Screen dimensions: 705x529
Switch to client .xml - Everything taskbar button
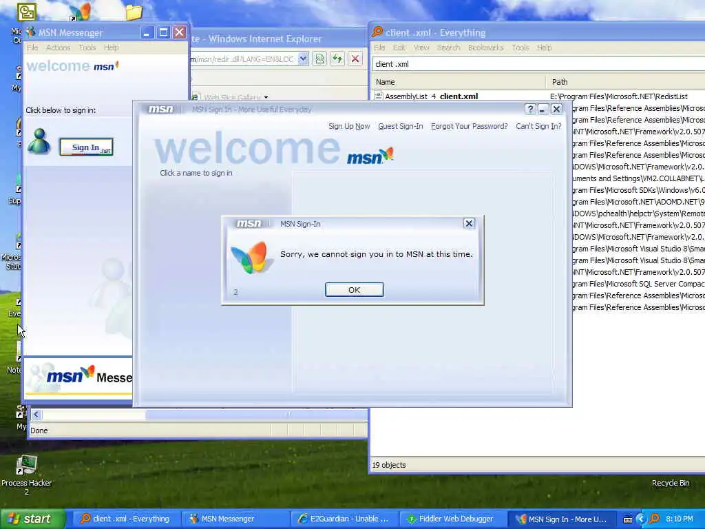[x=125, y=519]
